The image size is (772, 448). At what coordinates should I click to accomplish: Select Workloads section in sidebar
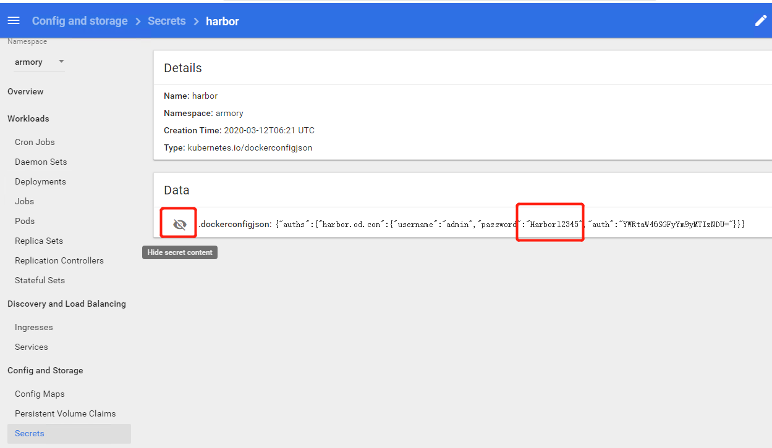[x=28, y=118]
